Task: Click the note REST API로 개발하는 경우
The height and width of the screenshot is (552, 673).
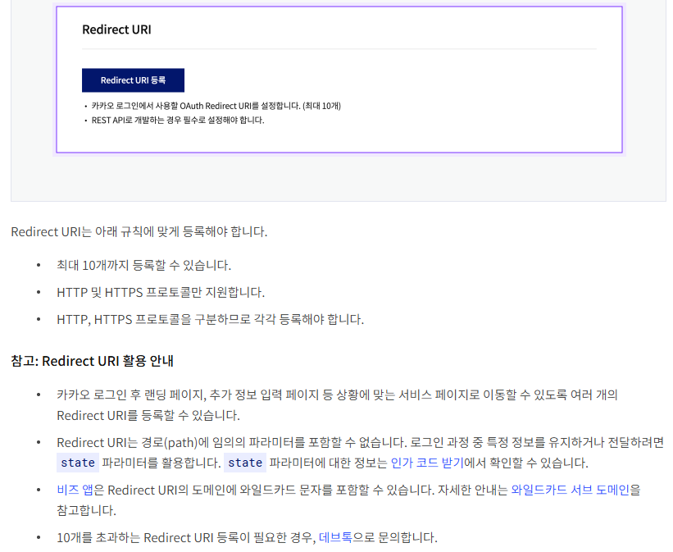Action: point(178,121)
